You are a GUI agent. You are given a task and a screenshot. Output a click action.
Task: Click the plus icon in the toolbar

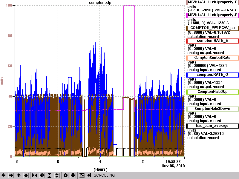(73, 175)
